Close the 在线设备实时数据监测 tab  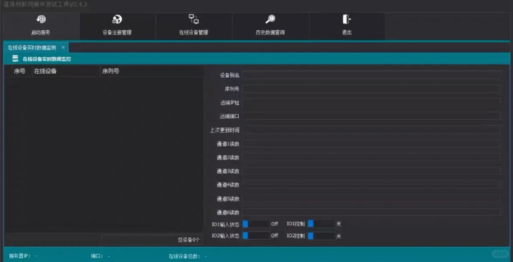click(x=63, y=47)
